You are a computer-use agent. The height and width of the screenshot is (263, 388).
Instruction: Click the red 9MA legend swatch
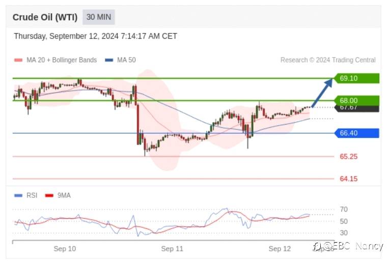pos(49,195)
